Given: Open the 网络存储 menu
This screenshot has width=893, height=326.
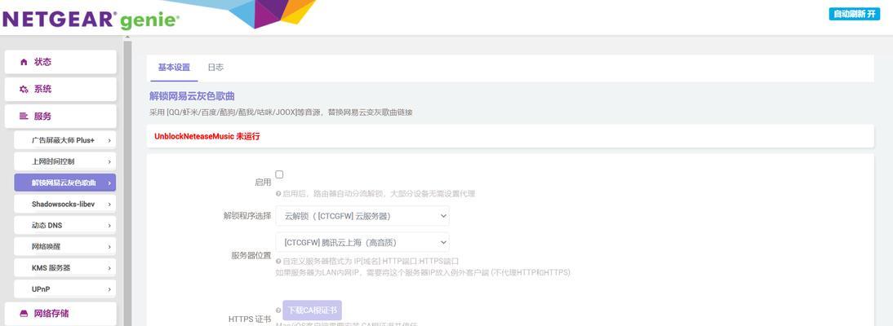Looking at the screenshot, I should (x=60, y=314).
